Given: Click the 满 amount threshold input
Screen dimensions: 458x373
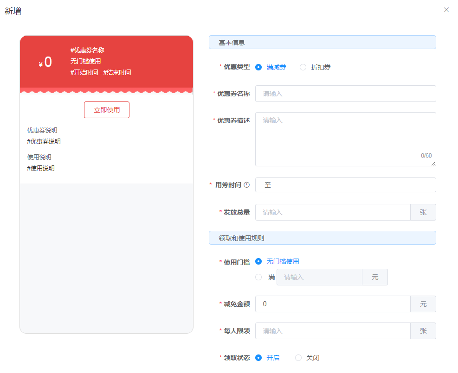Looking at the screenshot, I should point(320,277).
